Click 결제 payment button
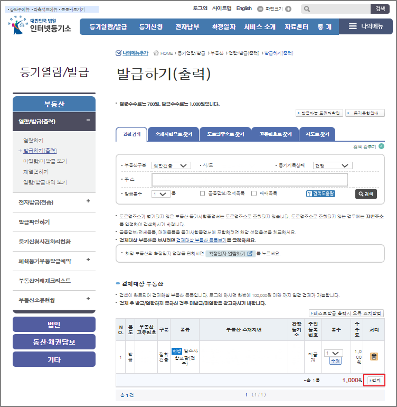 click(x=375, y=380)
